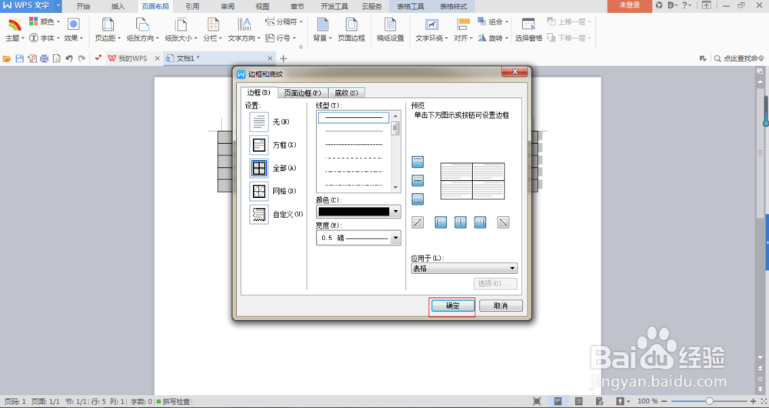The height and width of the screenshot is (408, 769).
Task: Toggle the diagonal-up border button in preview
Action: pos(418,222)
